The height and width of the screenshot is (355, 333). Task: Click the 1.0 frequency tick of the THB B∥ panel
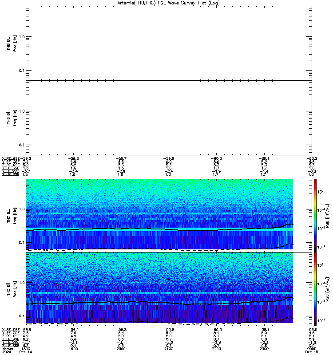[x=22, y=111]
